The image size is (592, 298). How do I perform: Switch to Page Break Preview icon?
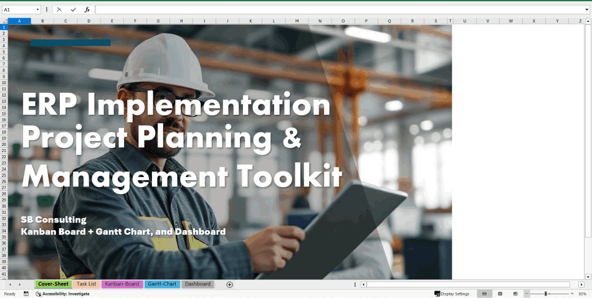515,294
